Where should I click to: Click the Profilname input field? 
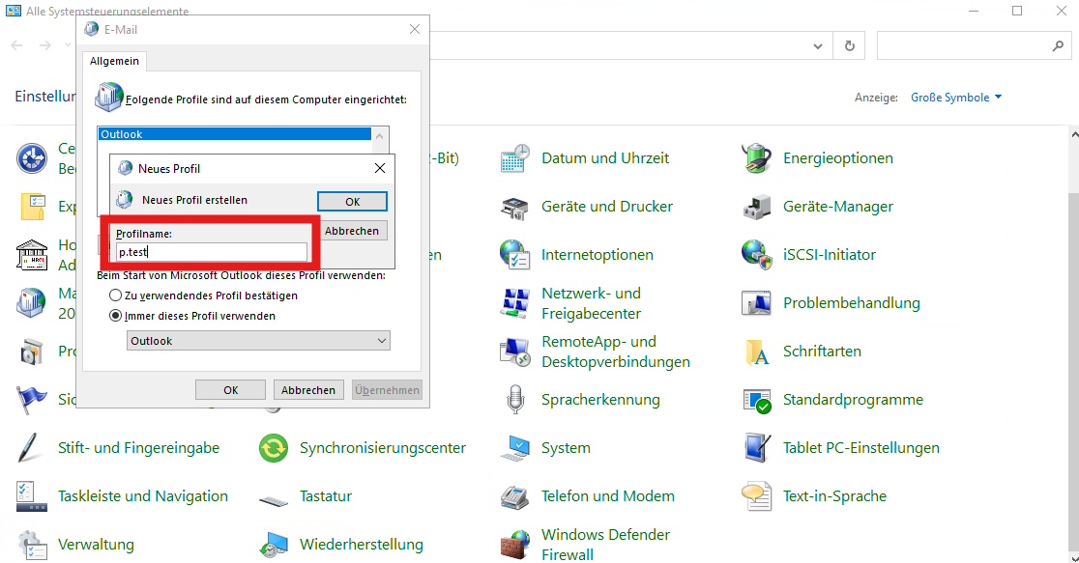point(212,252)
